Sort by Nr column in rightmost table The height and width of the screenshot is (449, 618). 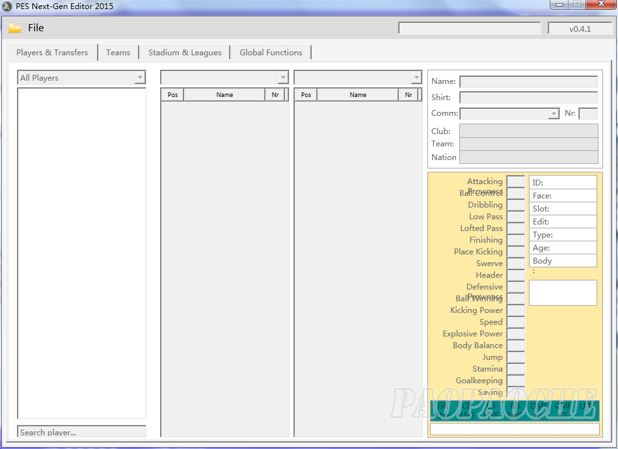tap(409, 95)
